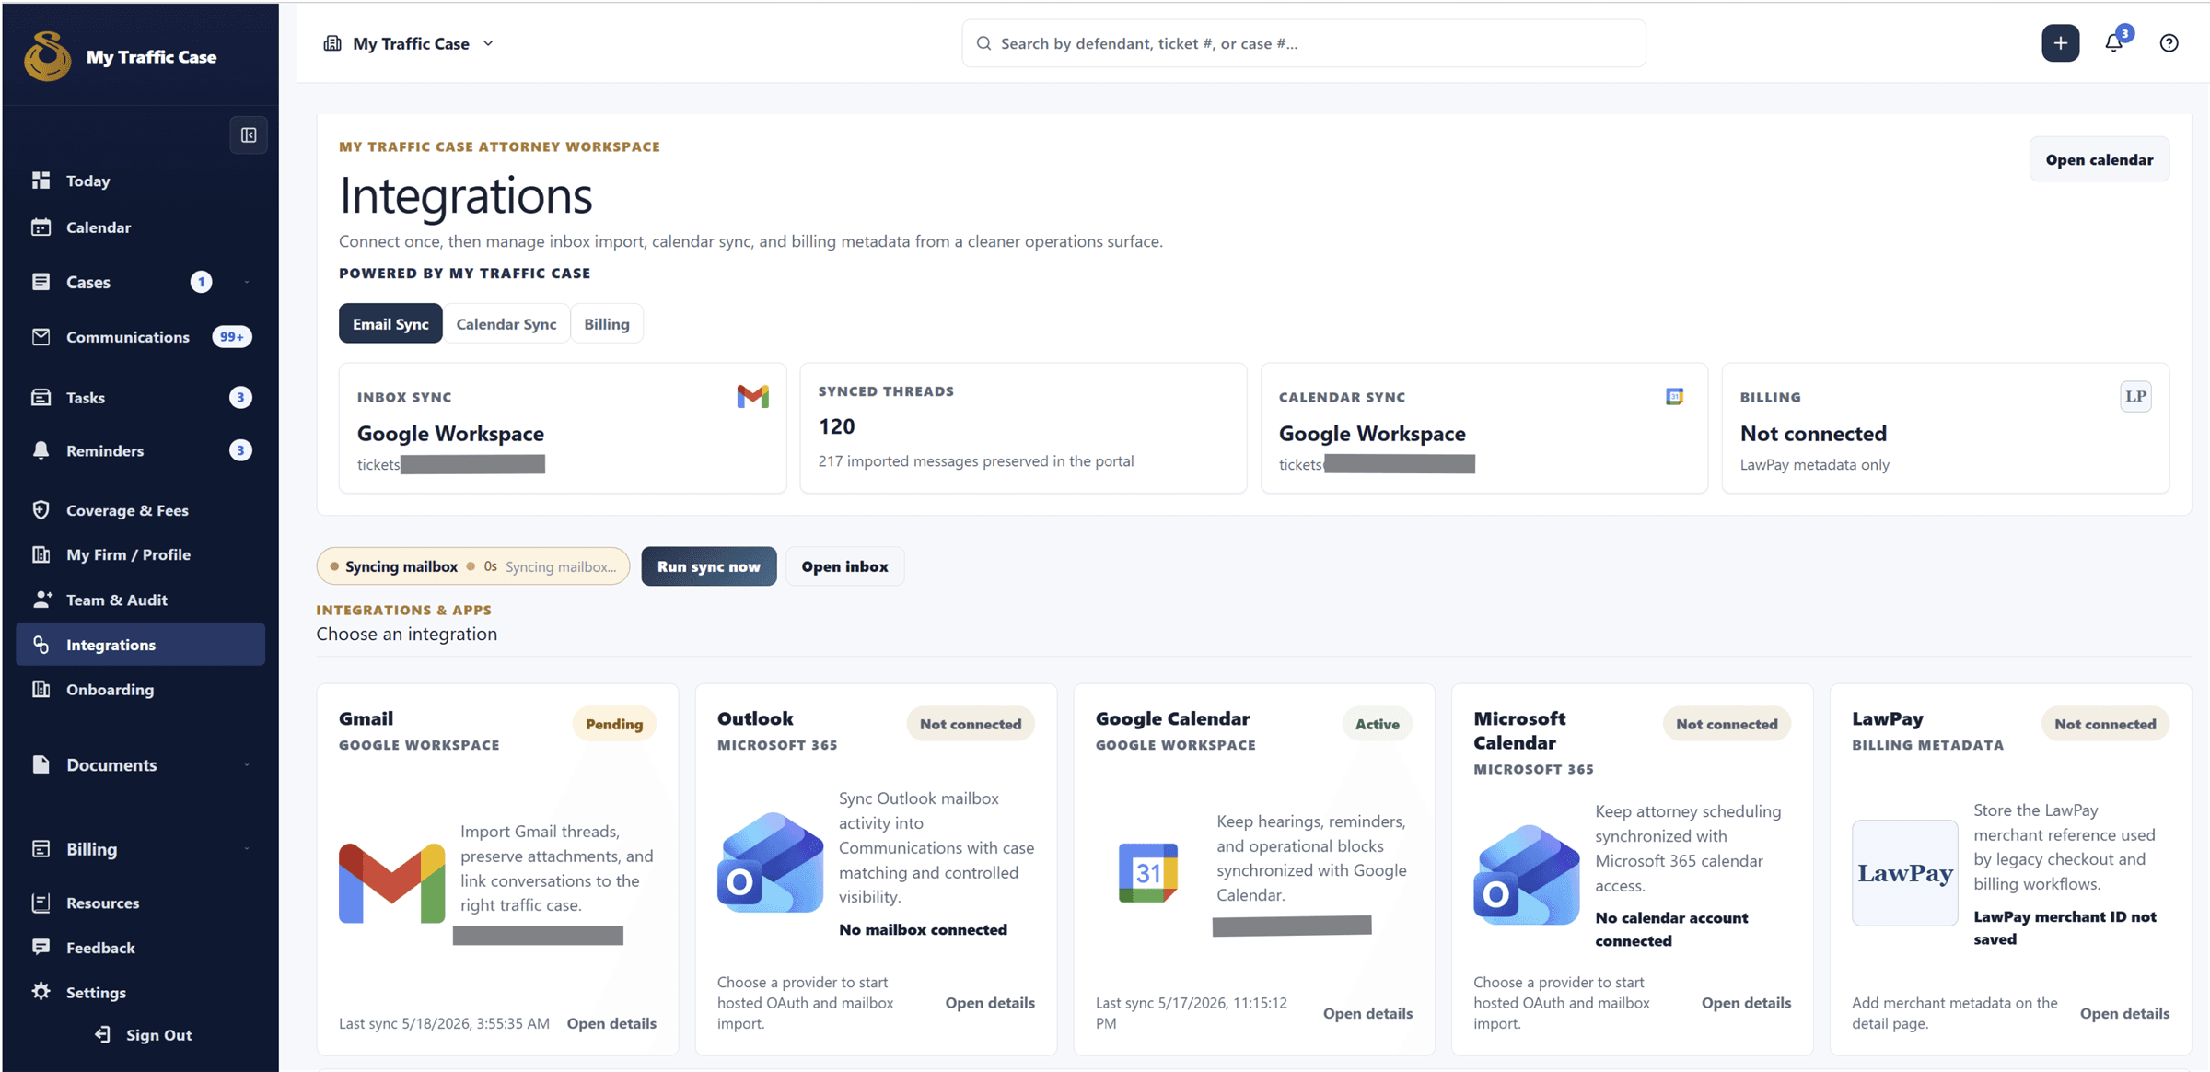Click the Google Calendar Active status badge
Image resolution: width=2210 pixels, height=1072 pixels.
[1377, 724]
